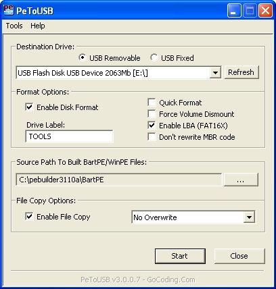Click the Refresh button

(241, 72)
